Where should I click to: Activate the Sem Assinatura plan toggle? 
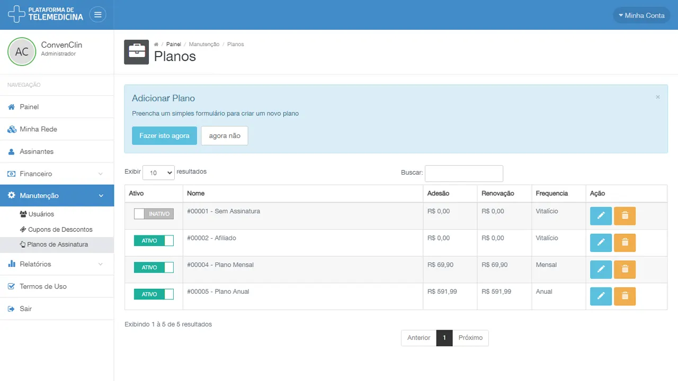pos(154,214)
